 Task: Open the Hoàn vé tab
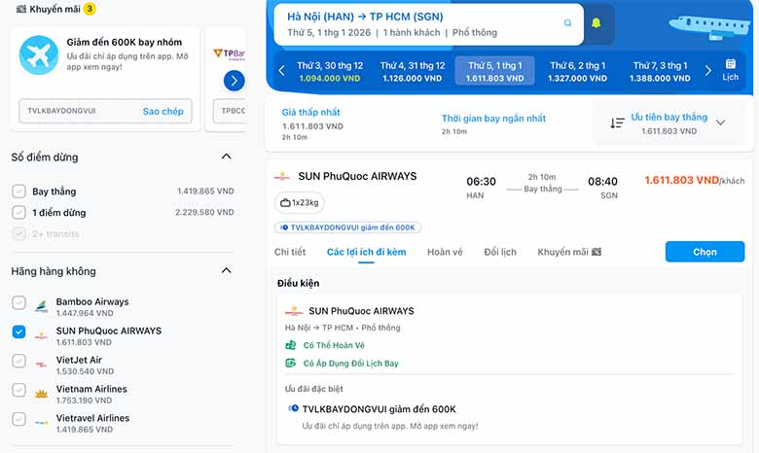(x=445, y=252)
